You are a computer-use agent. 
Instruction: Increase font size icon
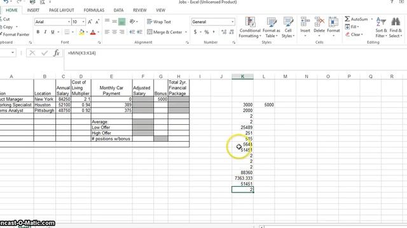90,22
